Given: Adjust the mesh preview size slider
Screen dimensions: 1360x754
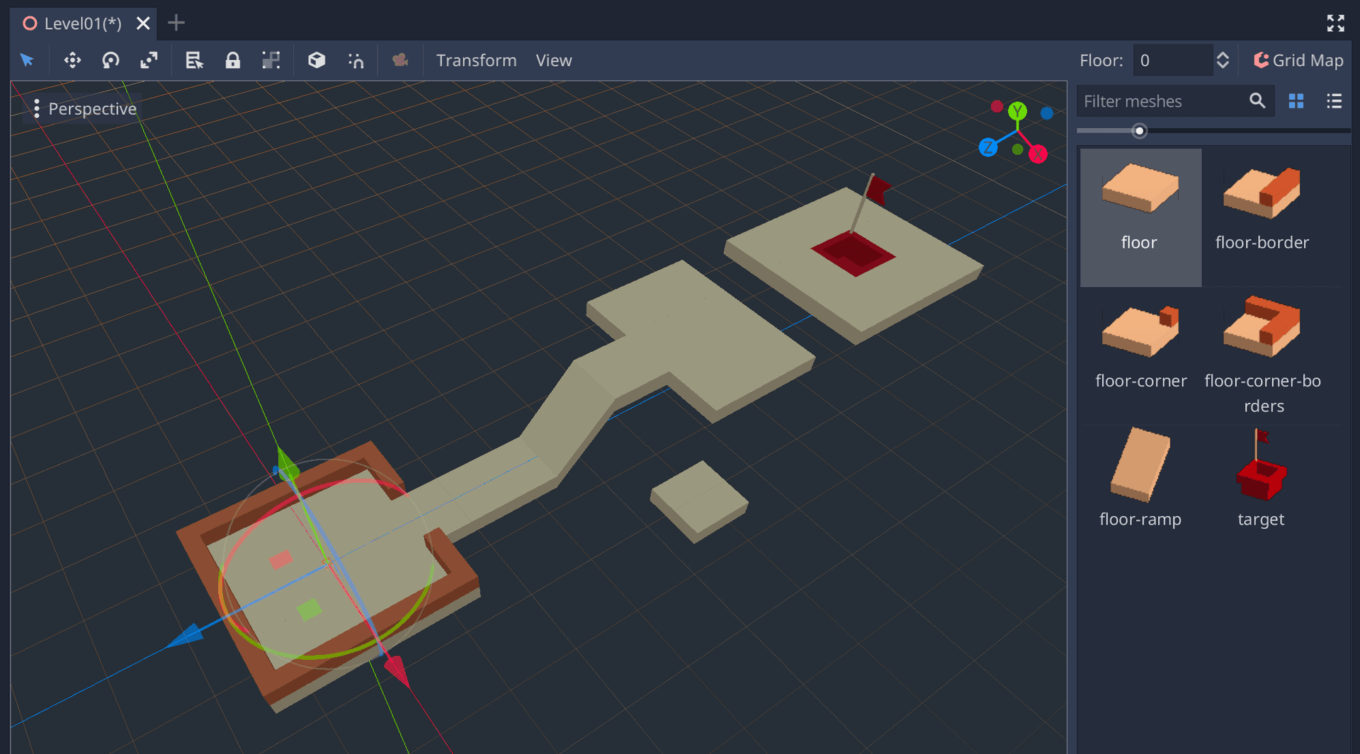Looking at the screenshot, I should coord(1140,130).
